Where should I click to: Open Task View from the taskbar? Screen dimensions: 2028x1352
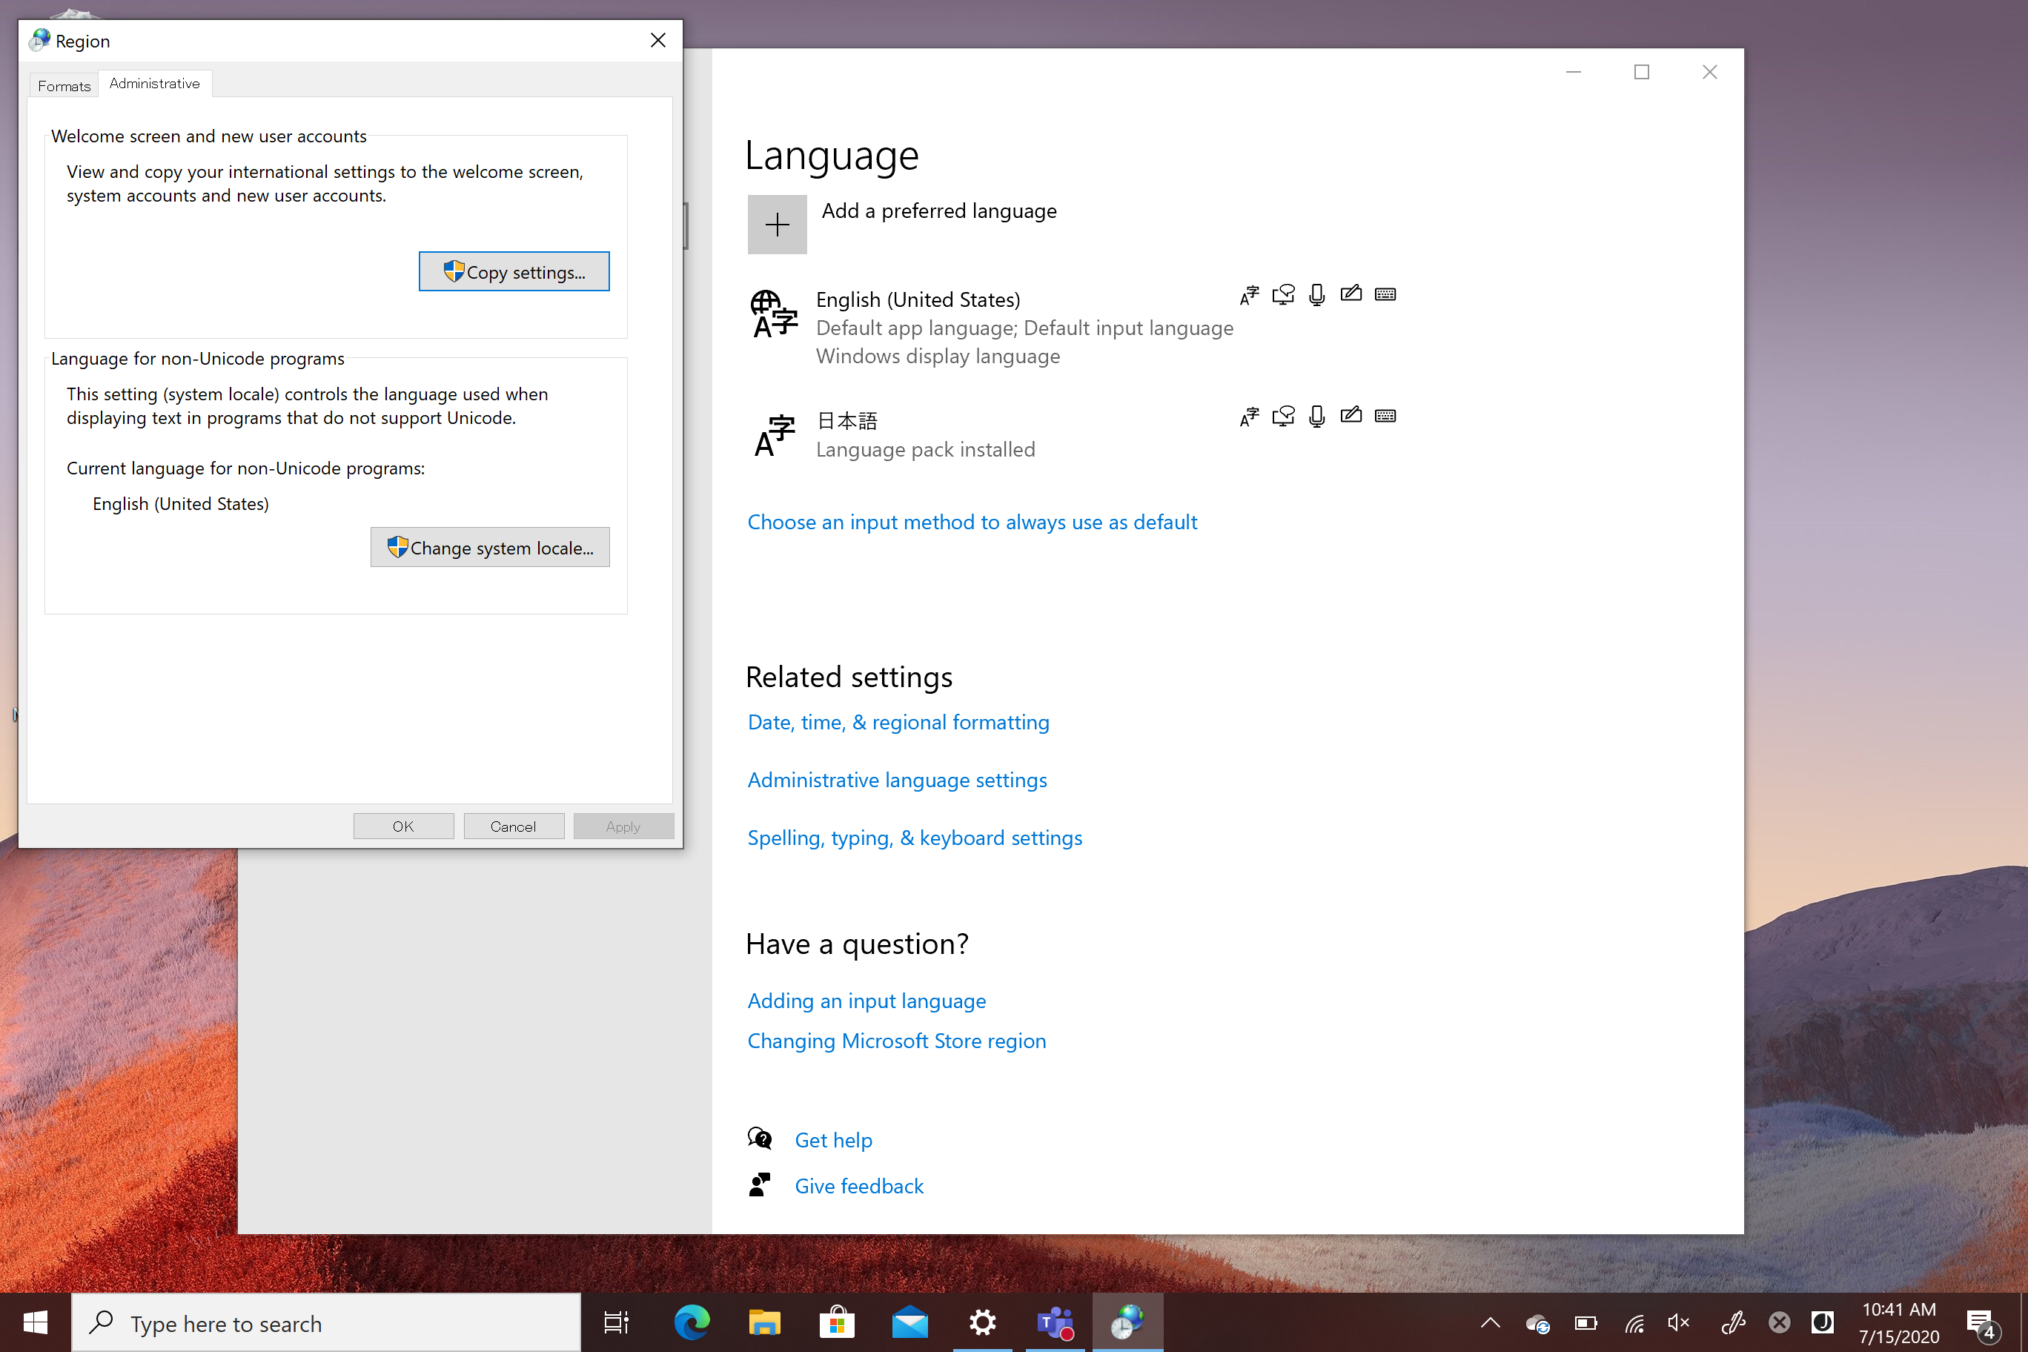coord(617,1322)
